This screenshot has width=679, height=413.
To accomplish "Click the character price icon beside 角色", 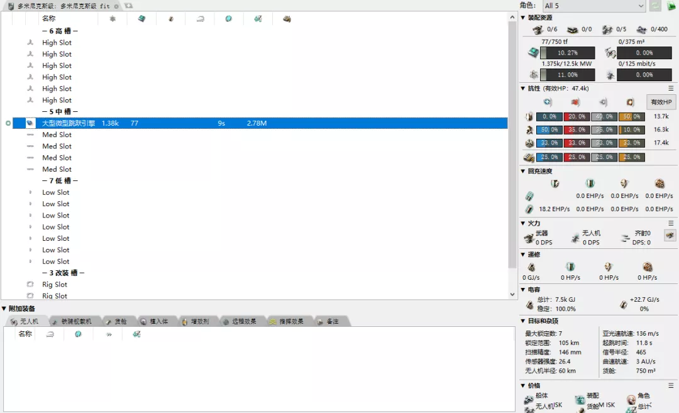I will [631, 399].
